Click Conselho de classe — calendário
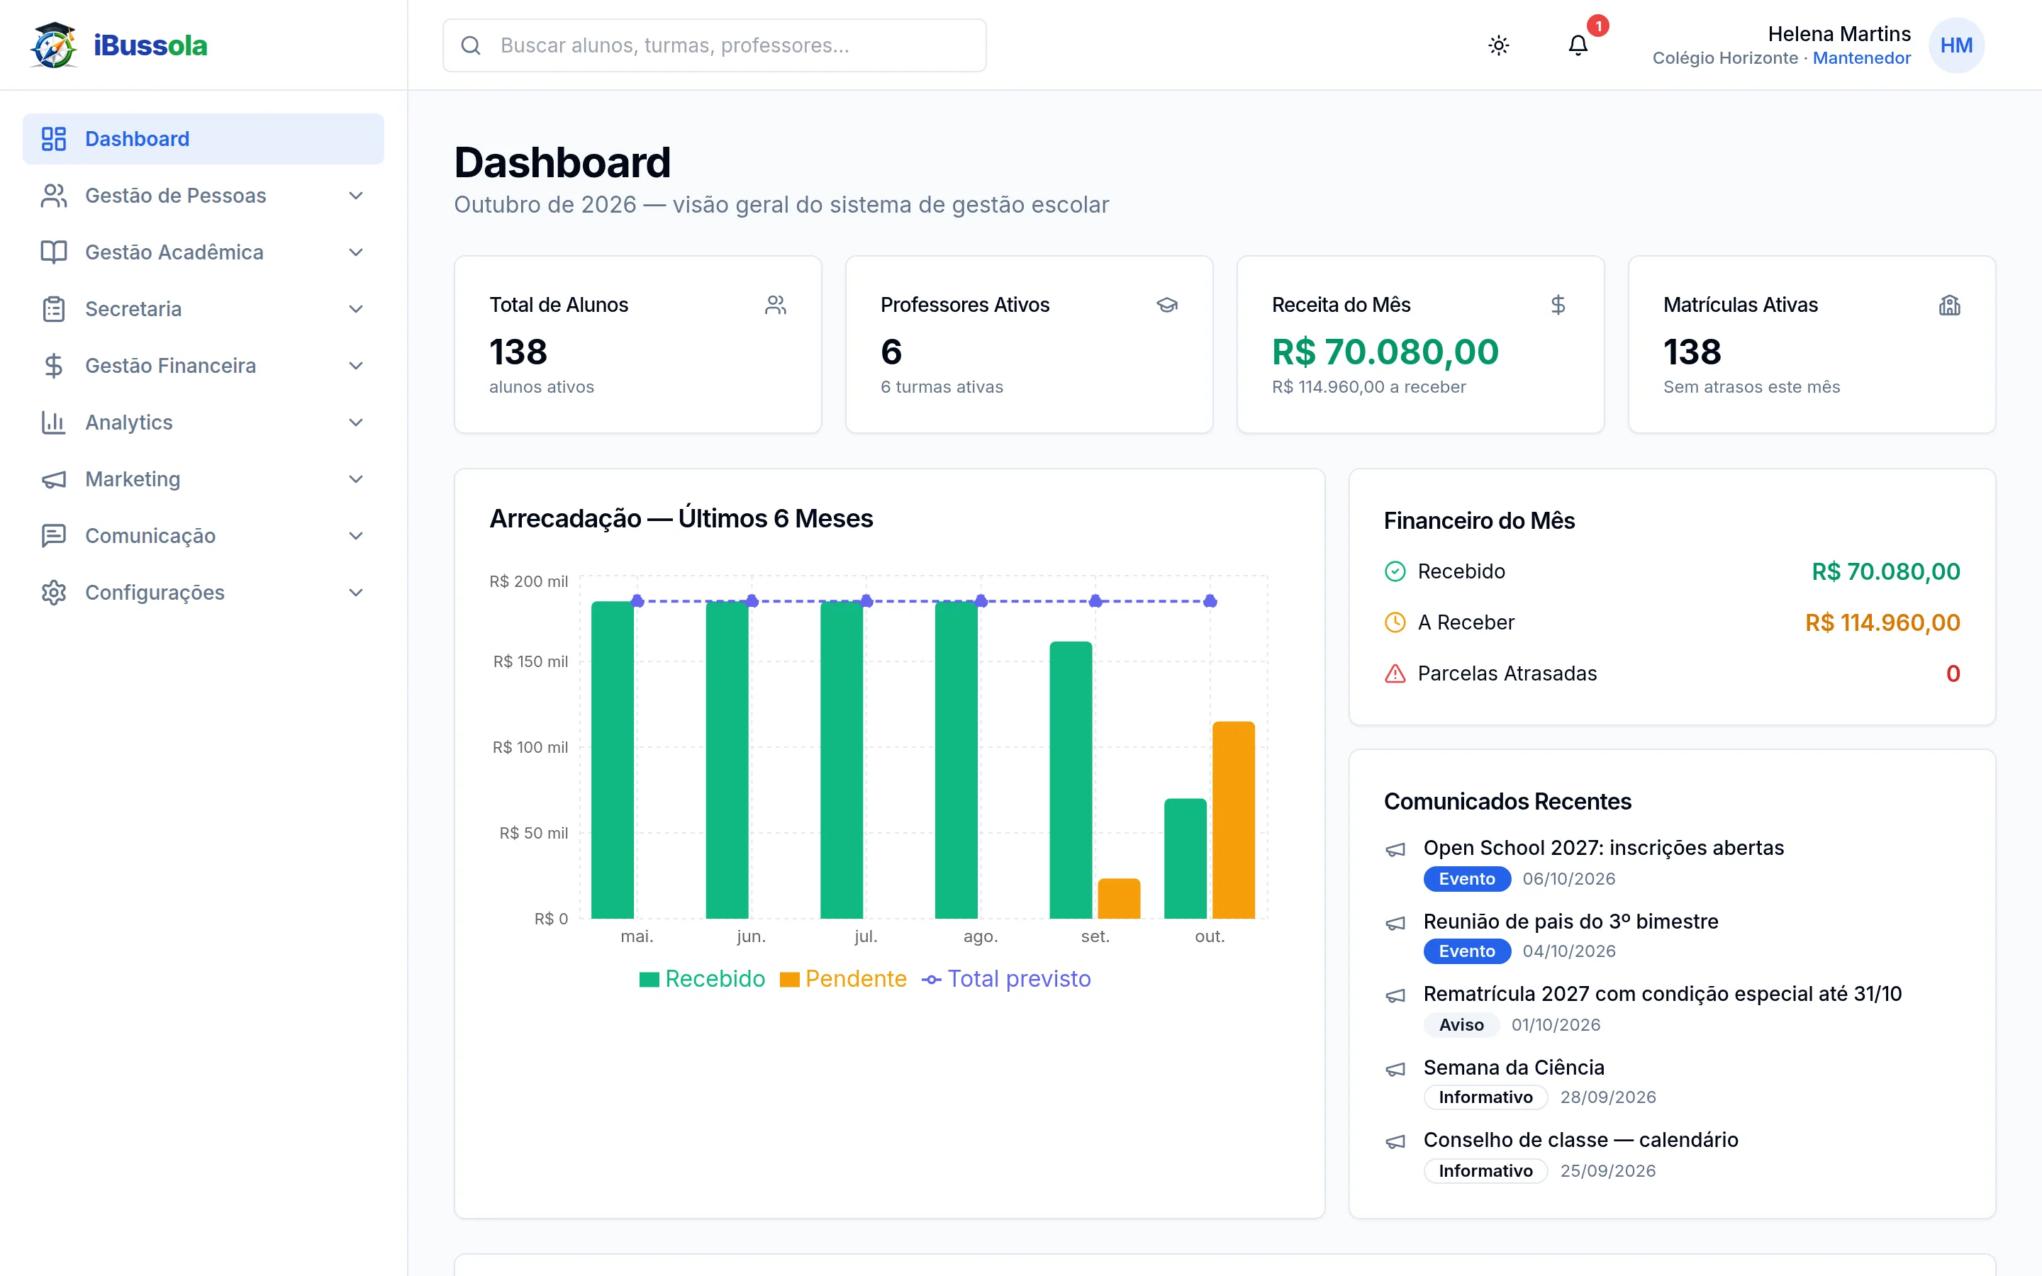Image resolution: width=2042 pixels, height=1276 pixels. click(x=1580, y=1140)
